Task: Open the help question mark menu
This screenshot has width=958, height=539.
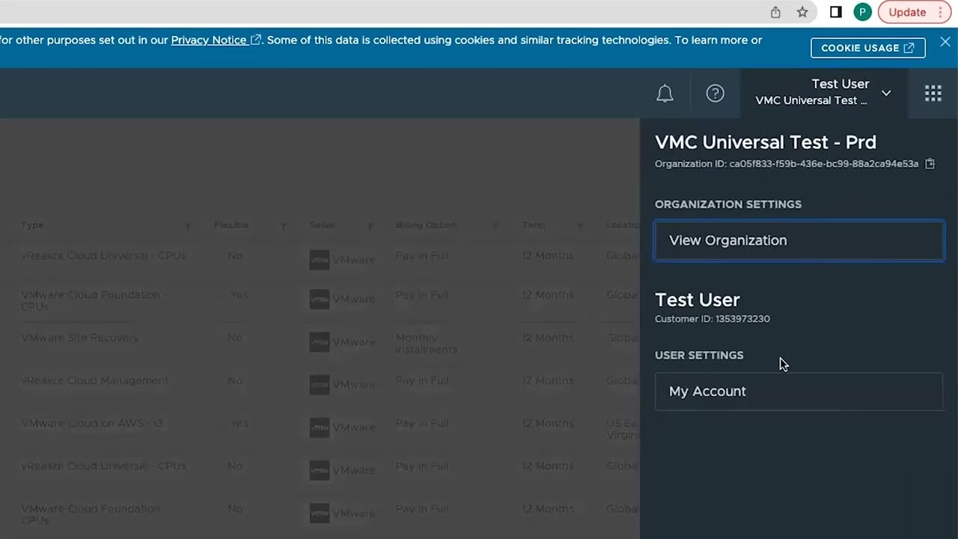Action: [x=715, y=94]
